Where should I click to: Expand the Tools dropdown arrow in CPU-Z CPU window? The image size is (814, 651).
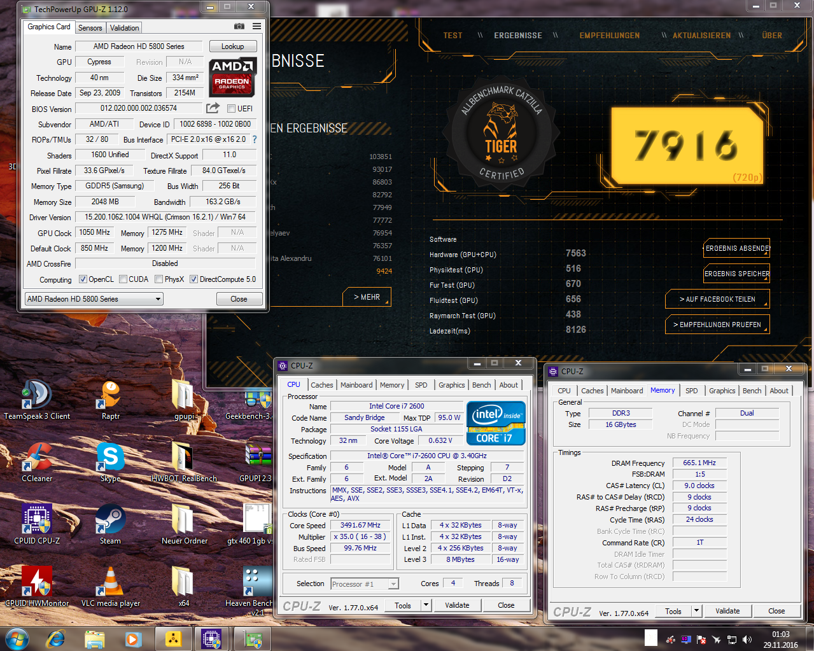point(426,605)
